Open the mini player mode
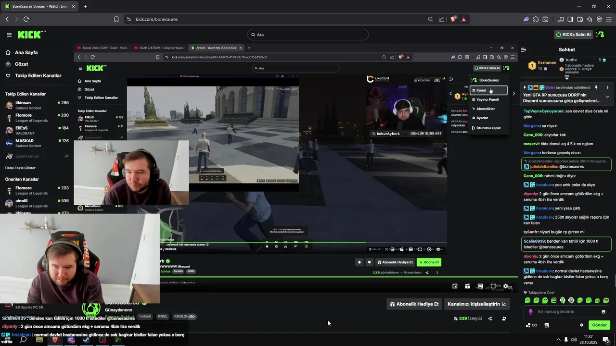Screen dimensions: 616x346 [x=455, y=286]
